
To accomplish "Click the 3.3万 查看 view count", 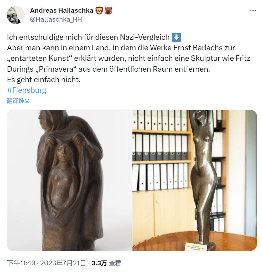I will pos(106,263).
